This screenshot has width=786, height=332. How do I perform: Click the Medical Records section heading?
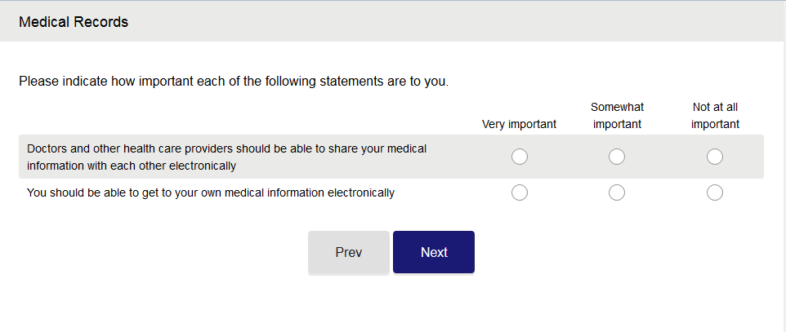tap(74, 22)
